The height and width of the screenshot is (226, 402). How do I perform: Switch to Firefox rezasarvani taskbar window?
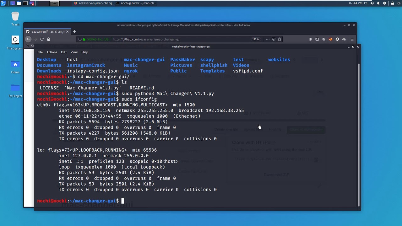pyautogui.click(x=93, y=3)
